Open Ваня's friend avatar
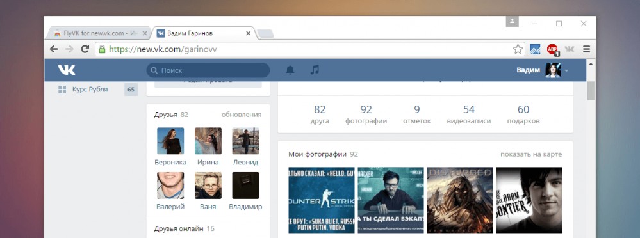Viewport: 640px width, 238px height. click(208, 186)
